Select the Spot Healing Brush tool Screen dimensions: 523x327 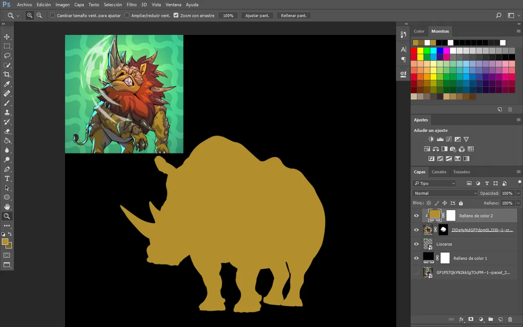[7, 94]
